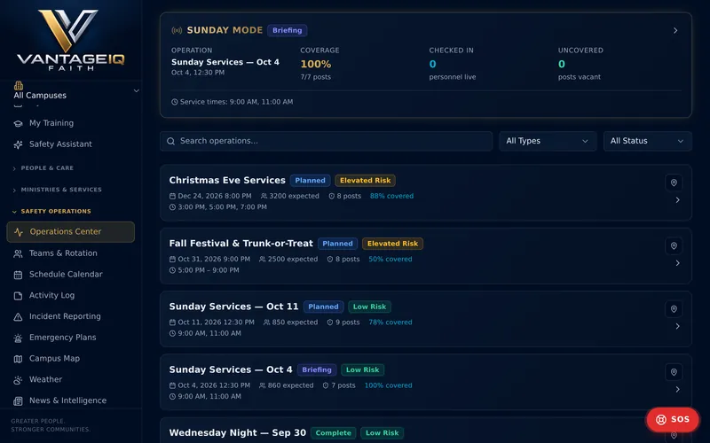Image resolution: width=710 pixels, height=443 pixels.
Task: Click the Schedule Calendar icon
Action: tap(18, 275)
